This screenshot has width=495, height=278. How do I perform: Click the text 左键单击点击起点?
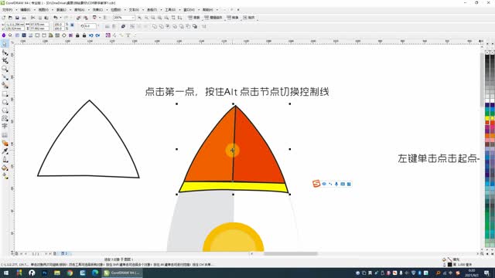point(437,158)
